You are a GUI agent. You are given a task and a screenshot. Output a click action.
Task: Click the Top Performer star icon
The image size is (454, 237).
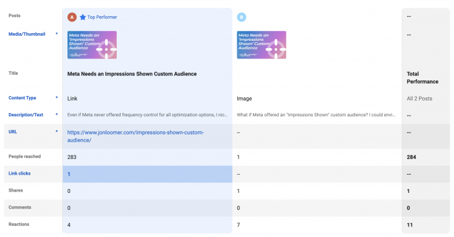coord(83,17)
